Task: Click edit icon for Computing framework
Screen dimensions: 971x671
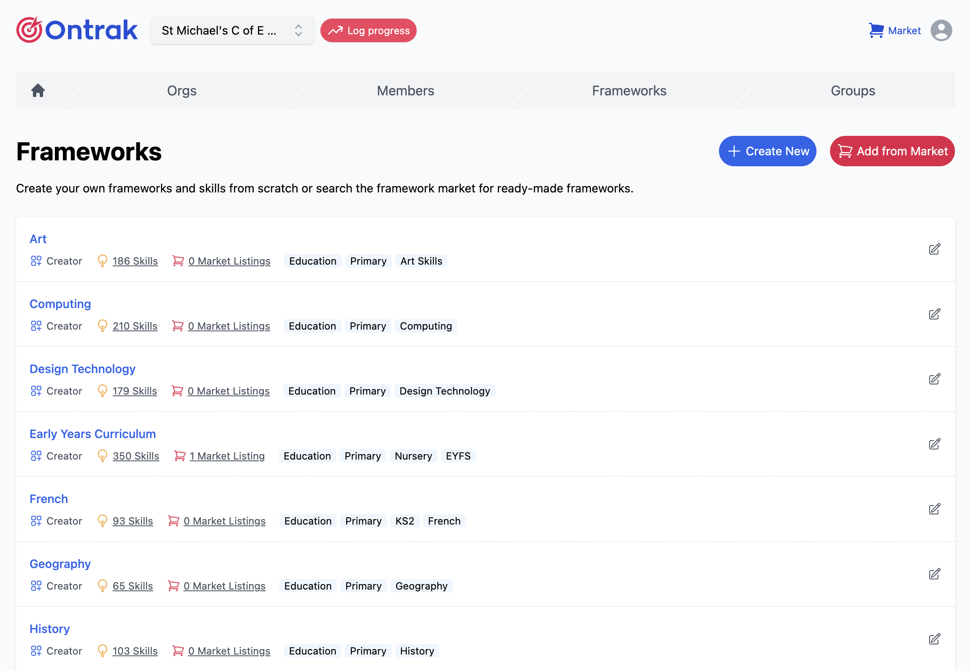Action: [934, 314]
